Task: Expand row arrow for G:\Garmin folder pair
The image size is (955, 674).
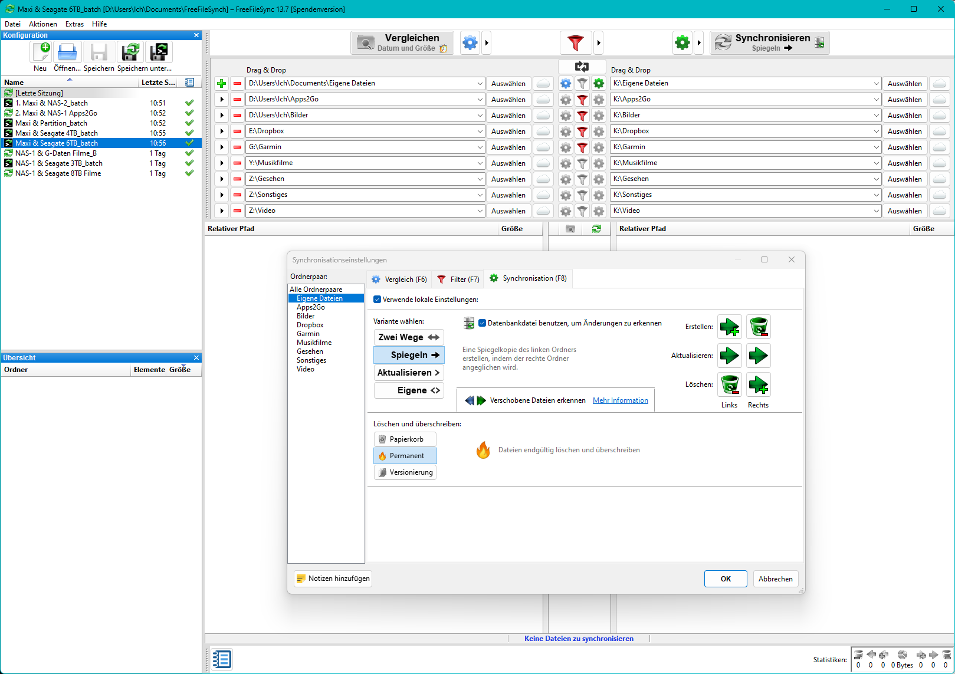Action: pos(222,147)
